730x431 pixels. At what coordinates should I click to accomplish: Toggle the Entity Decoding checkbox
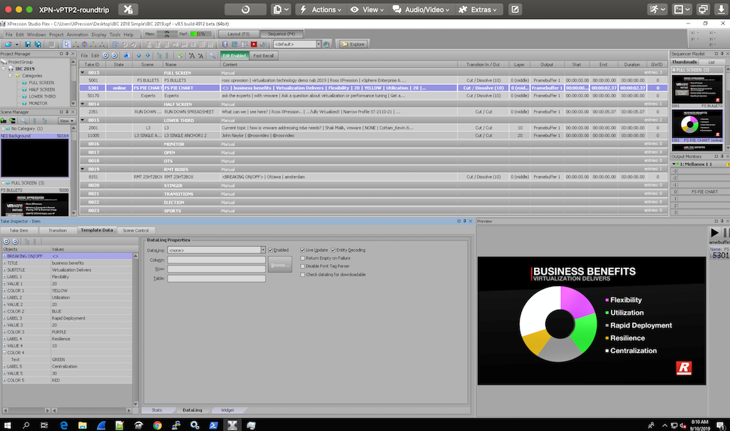point(334,250)
